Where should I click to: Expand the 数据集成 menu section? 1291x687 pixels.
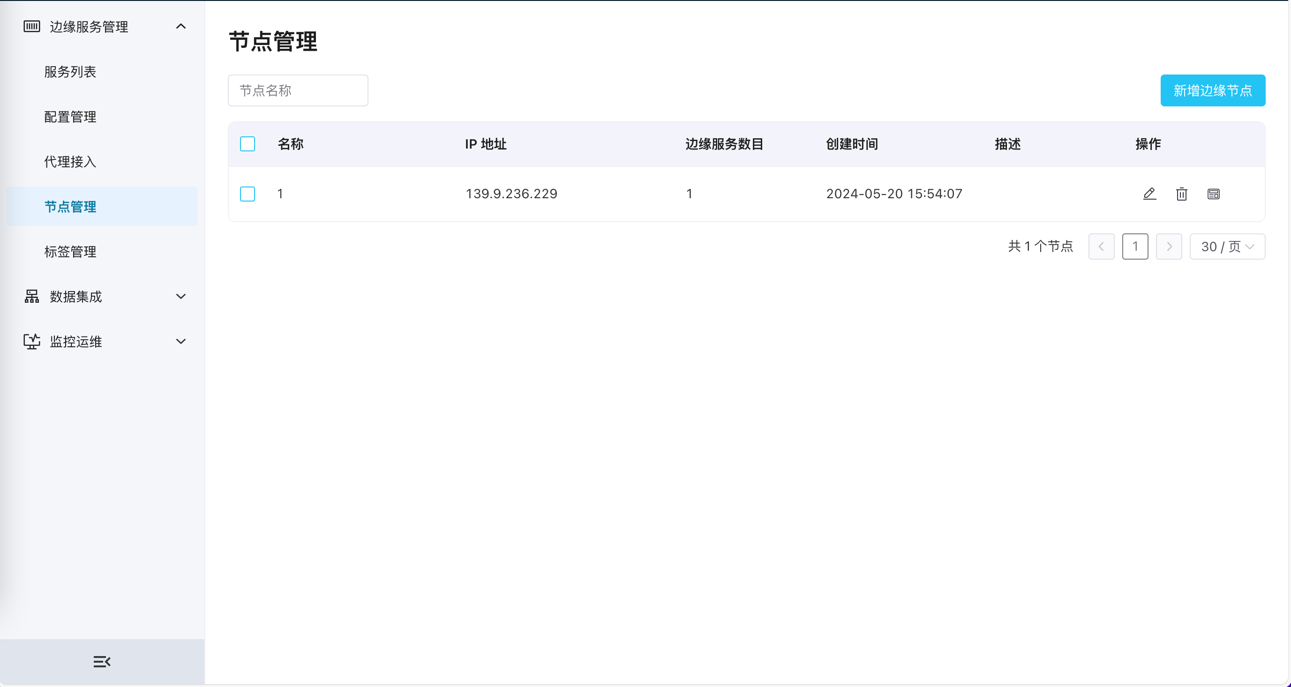181,296
